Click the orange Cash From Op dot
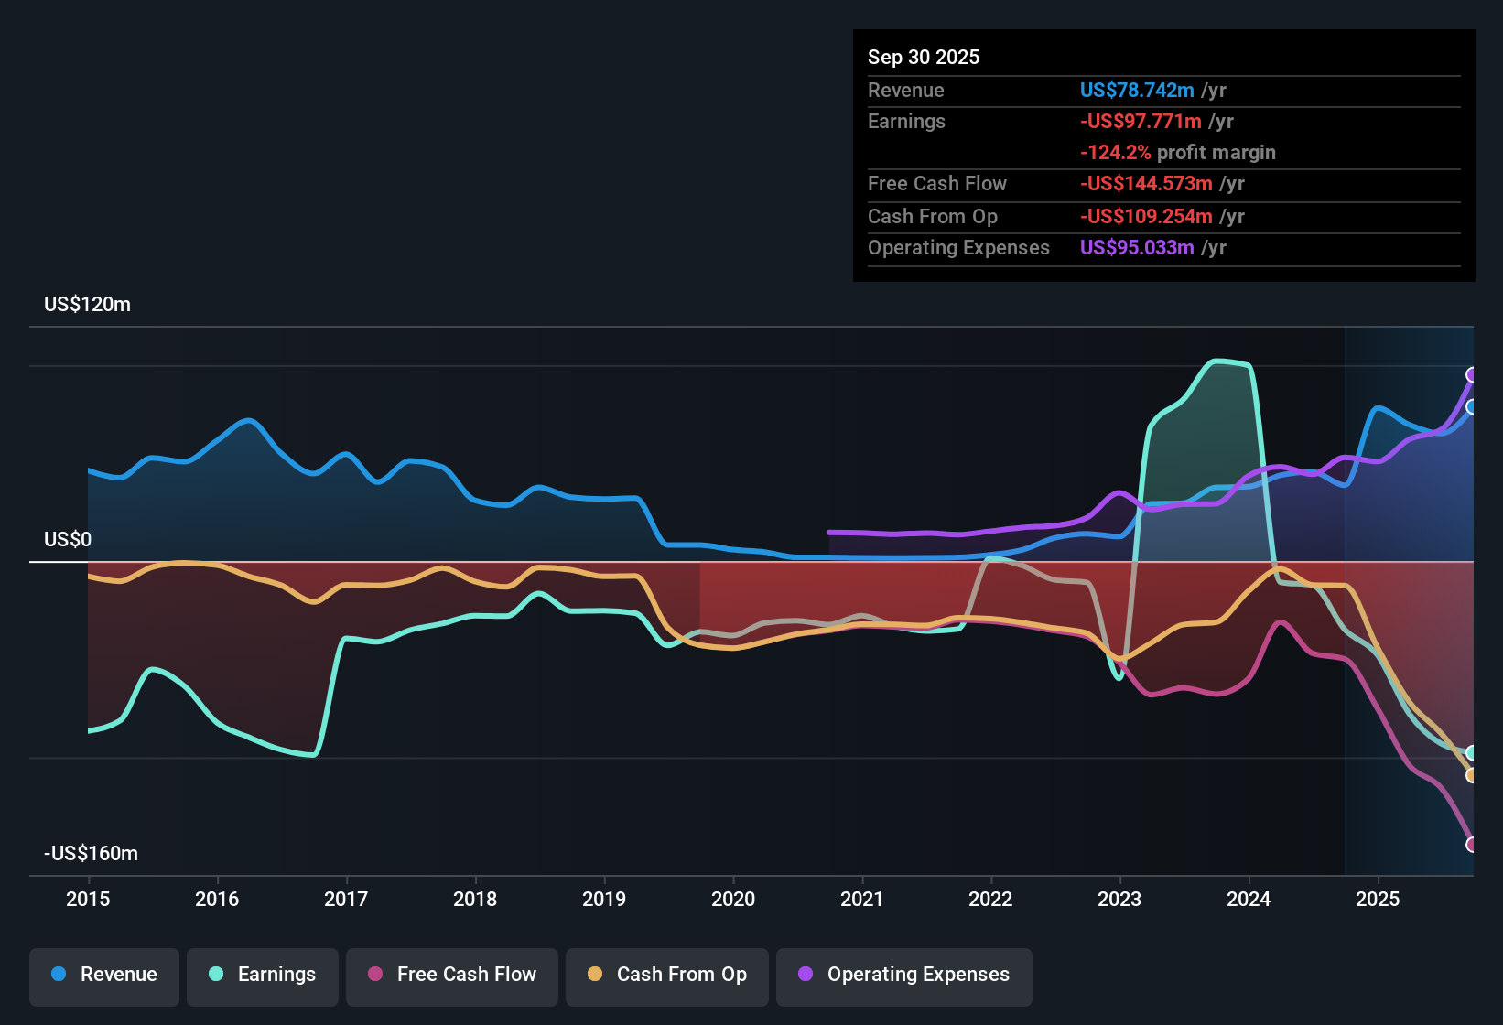 click(595, 975)
